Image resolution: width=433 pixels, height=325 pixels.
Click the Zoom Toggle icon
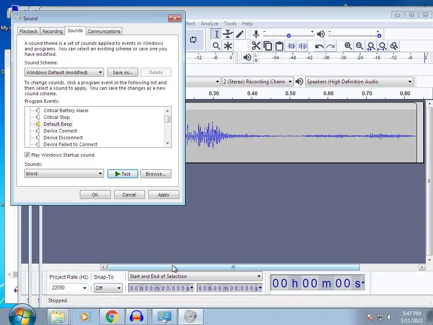click(x=394, y=46)
